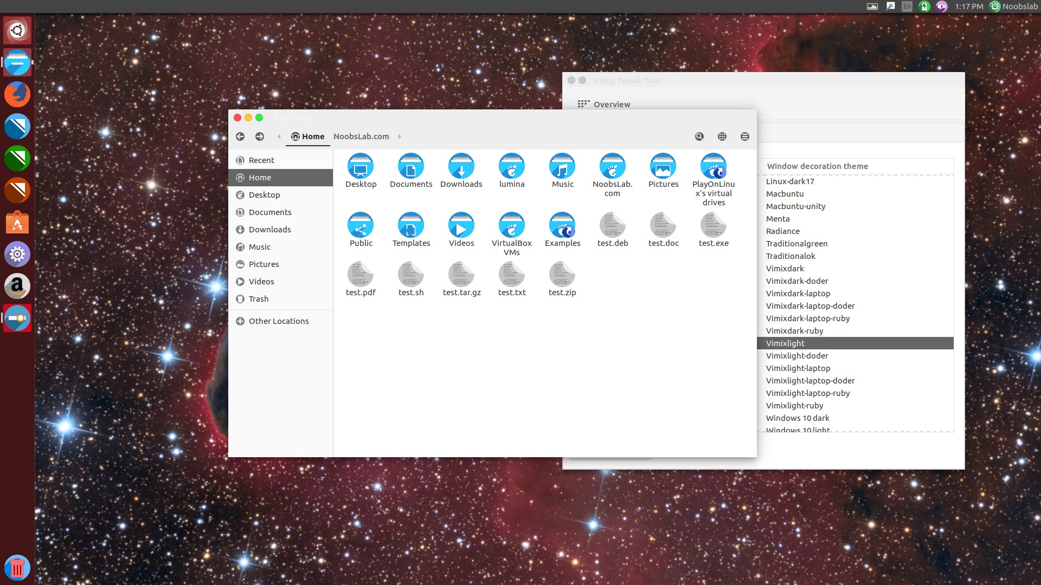This screenshot has height=585, width=1041.
Task: Select the Macbuntu window decoration theme
Action: click(x=785, y=194)
